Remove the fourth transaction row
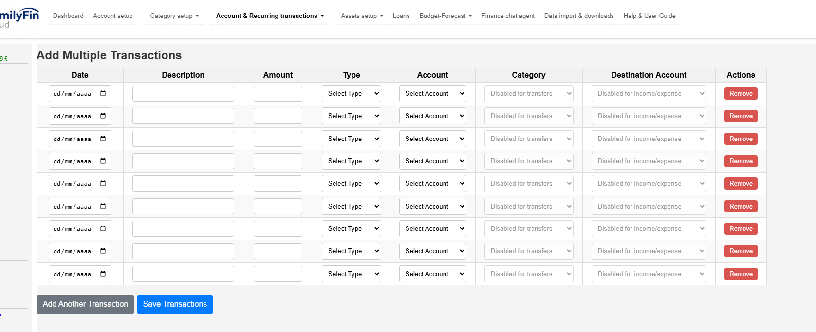 click(x=741, y=161)
